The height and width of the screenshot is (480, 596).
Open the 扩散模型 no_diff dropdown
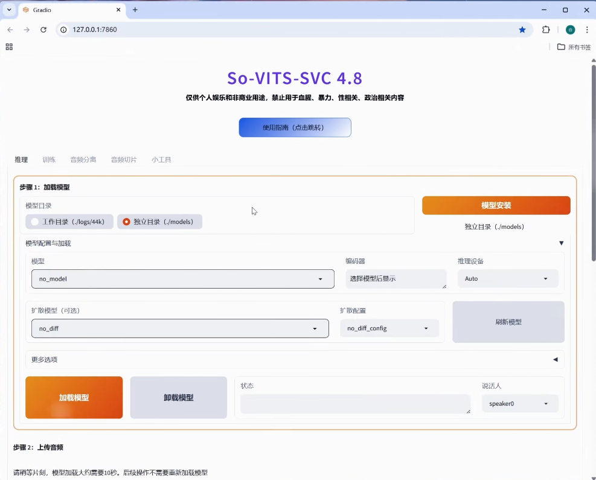(180, 328)
